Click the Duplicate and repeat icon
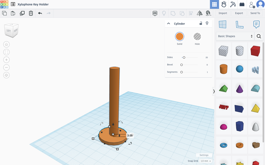This screenshot has height=165, width=265. 22,13
